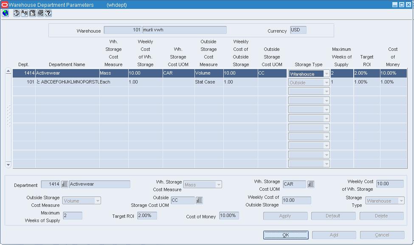This screenshot has width=414, height=245.
Task: Click the Maximum Weeks of Supply field
Action: pyautogui.click(x=73, y=216)
